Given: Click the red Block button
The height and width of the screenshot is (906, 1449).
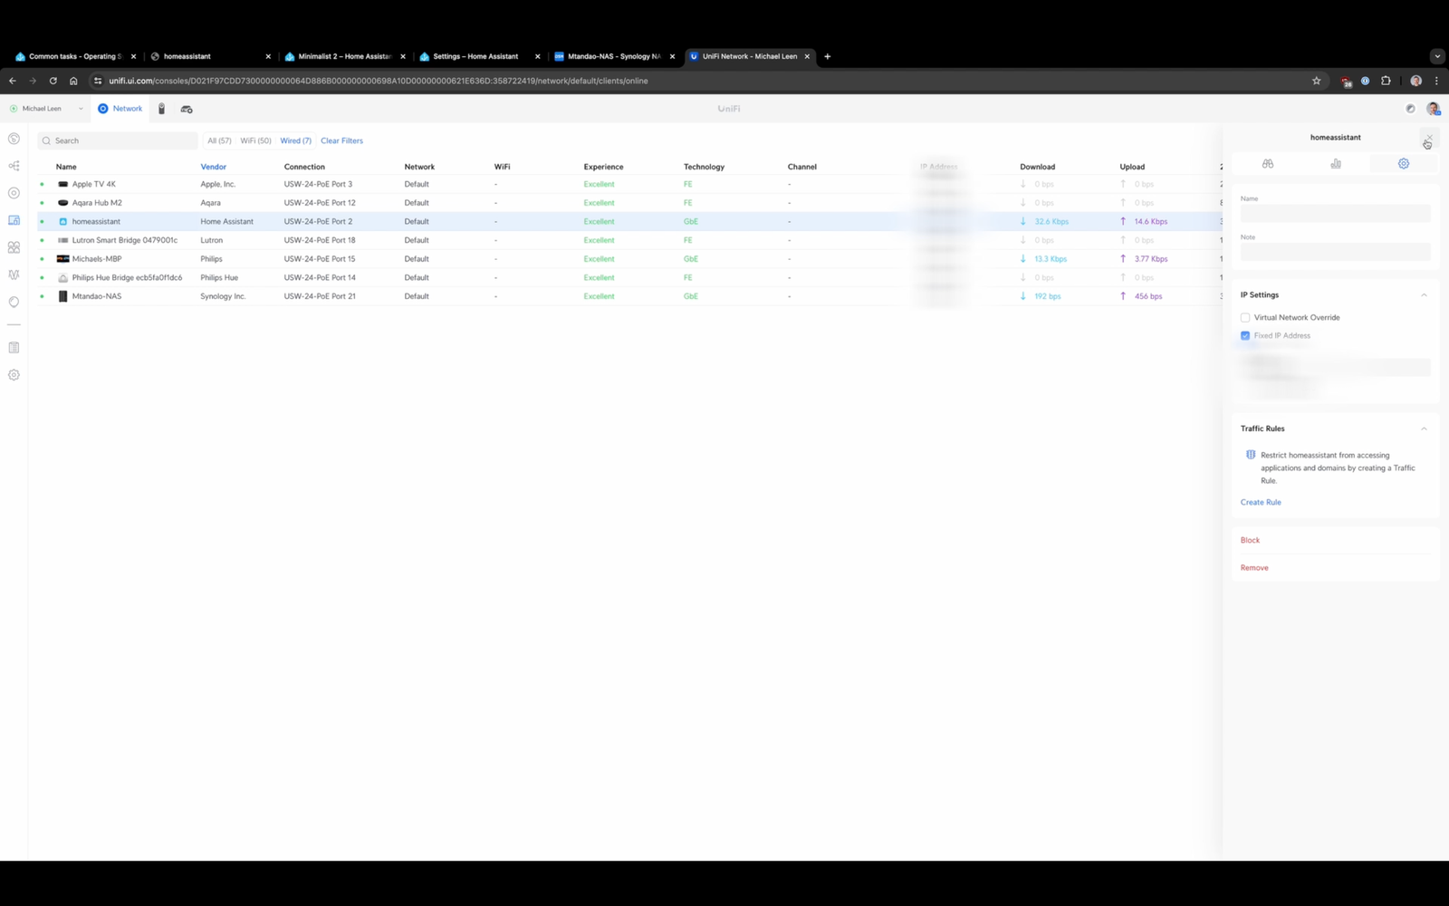Looking at the screenshot, I should (1250, 540).
